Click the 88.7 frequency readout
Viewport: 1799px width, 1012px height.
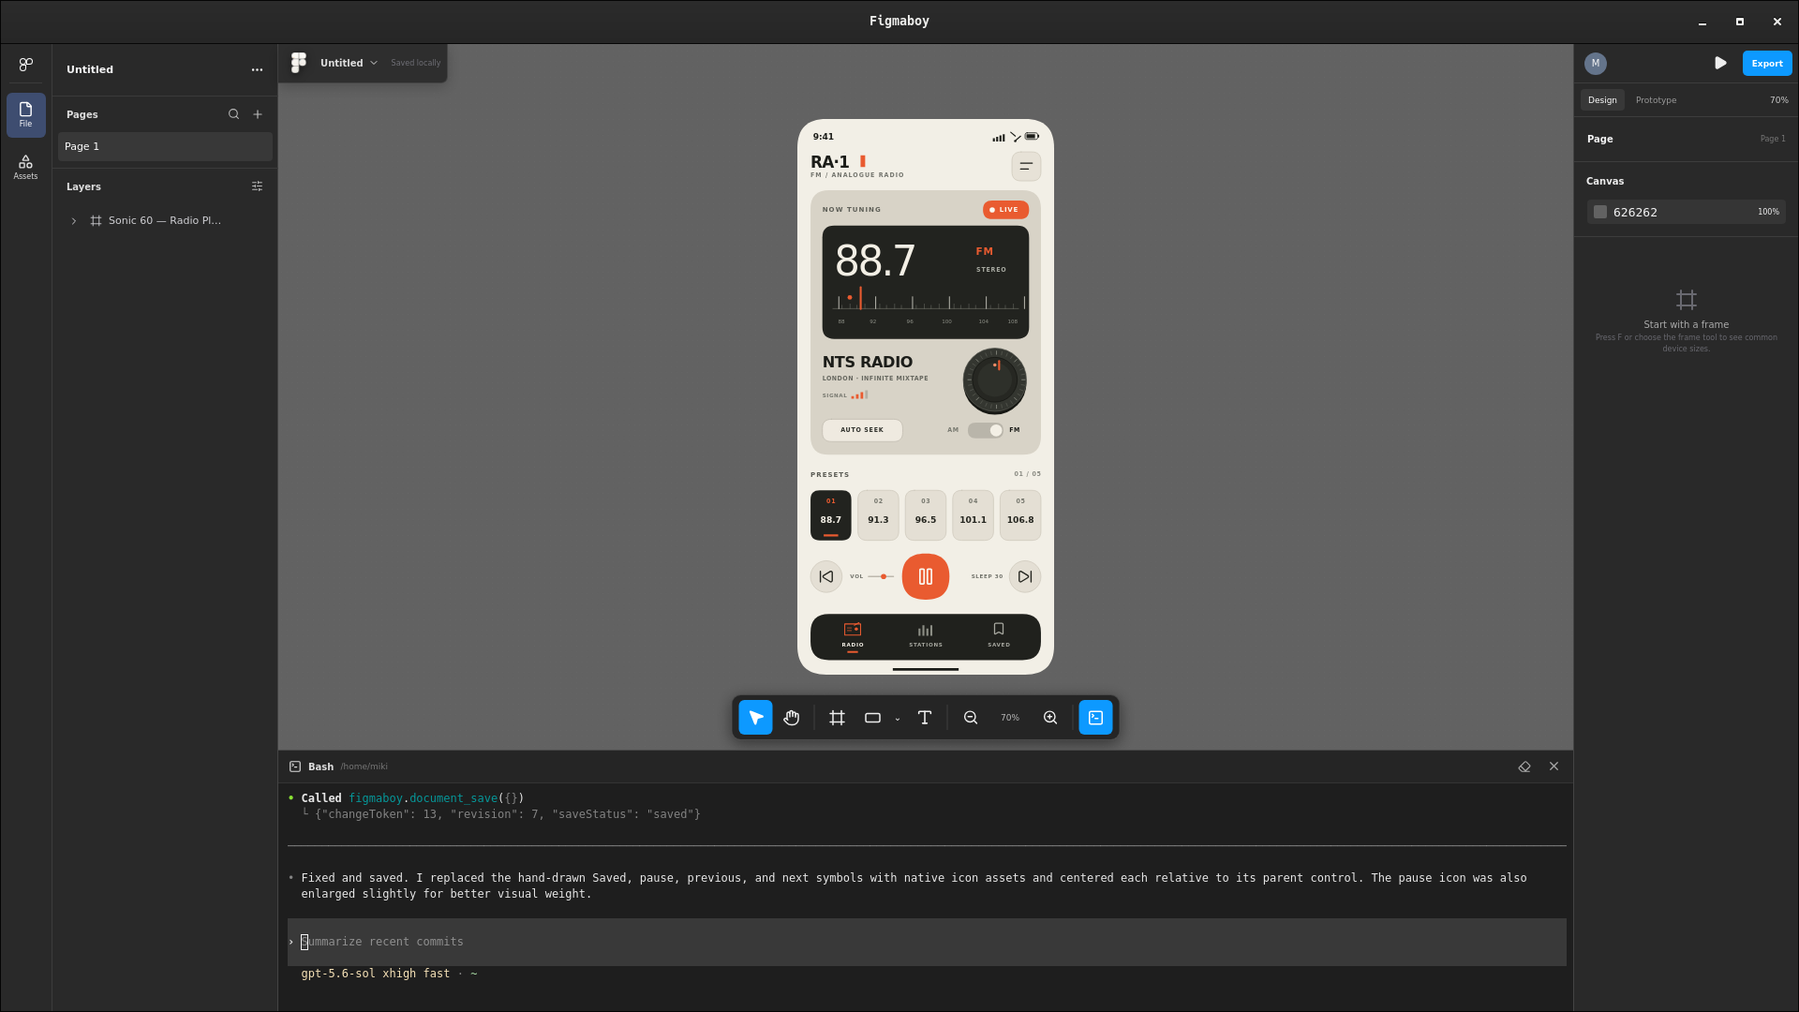pos(875,260)
